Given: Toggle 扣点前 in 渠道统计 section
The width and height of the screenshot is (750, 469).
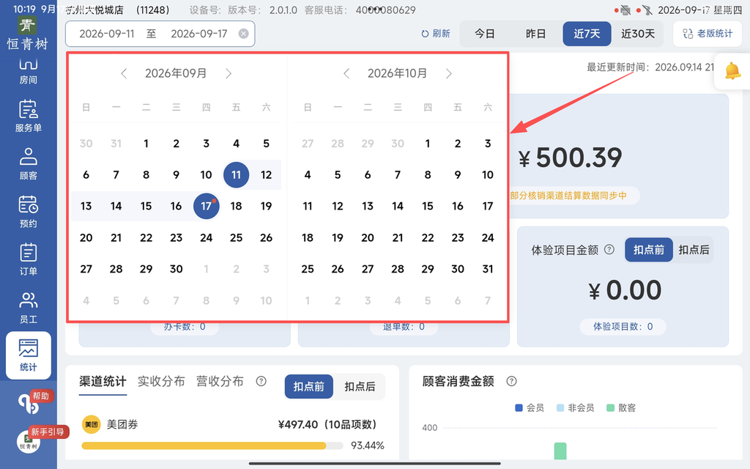Looking at the screenshot, I should pyautogui.click(x=308, y=387).
